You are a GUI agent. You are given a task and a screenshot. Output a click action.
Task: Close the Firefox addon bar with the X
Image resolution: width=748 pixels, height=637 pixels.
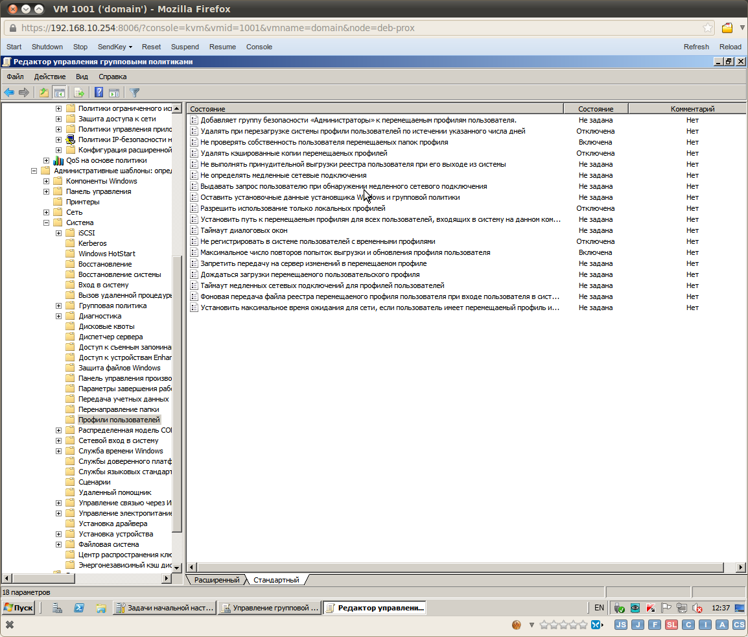[10, 625]
